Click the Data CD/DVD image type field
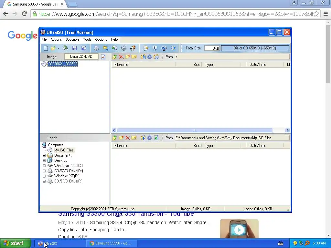The image size is (331, 248). [81, 57]
